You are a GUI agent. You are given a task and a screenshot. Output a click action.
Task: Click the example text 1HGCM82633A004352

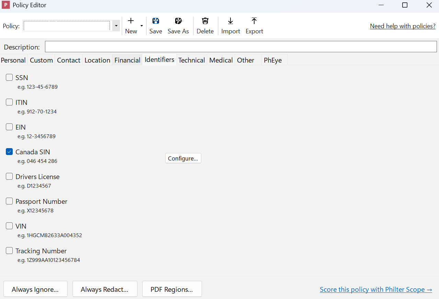pos(54,235)
